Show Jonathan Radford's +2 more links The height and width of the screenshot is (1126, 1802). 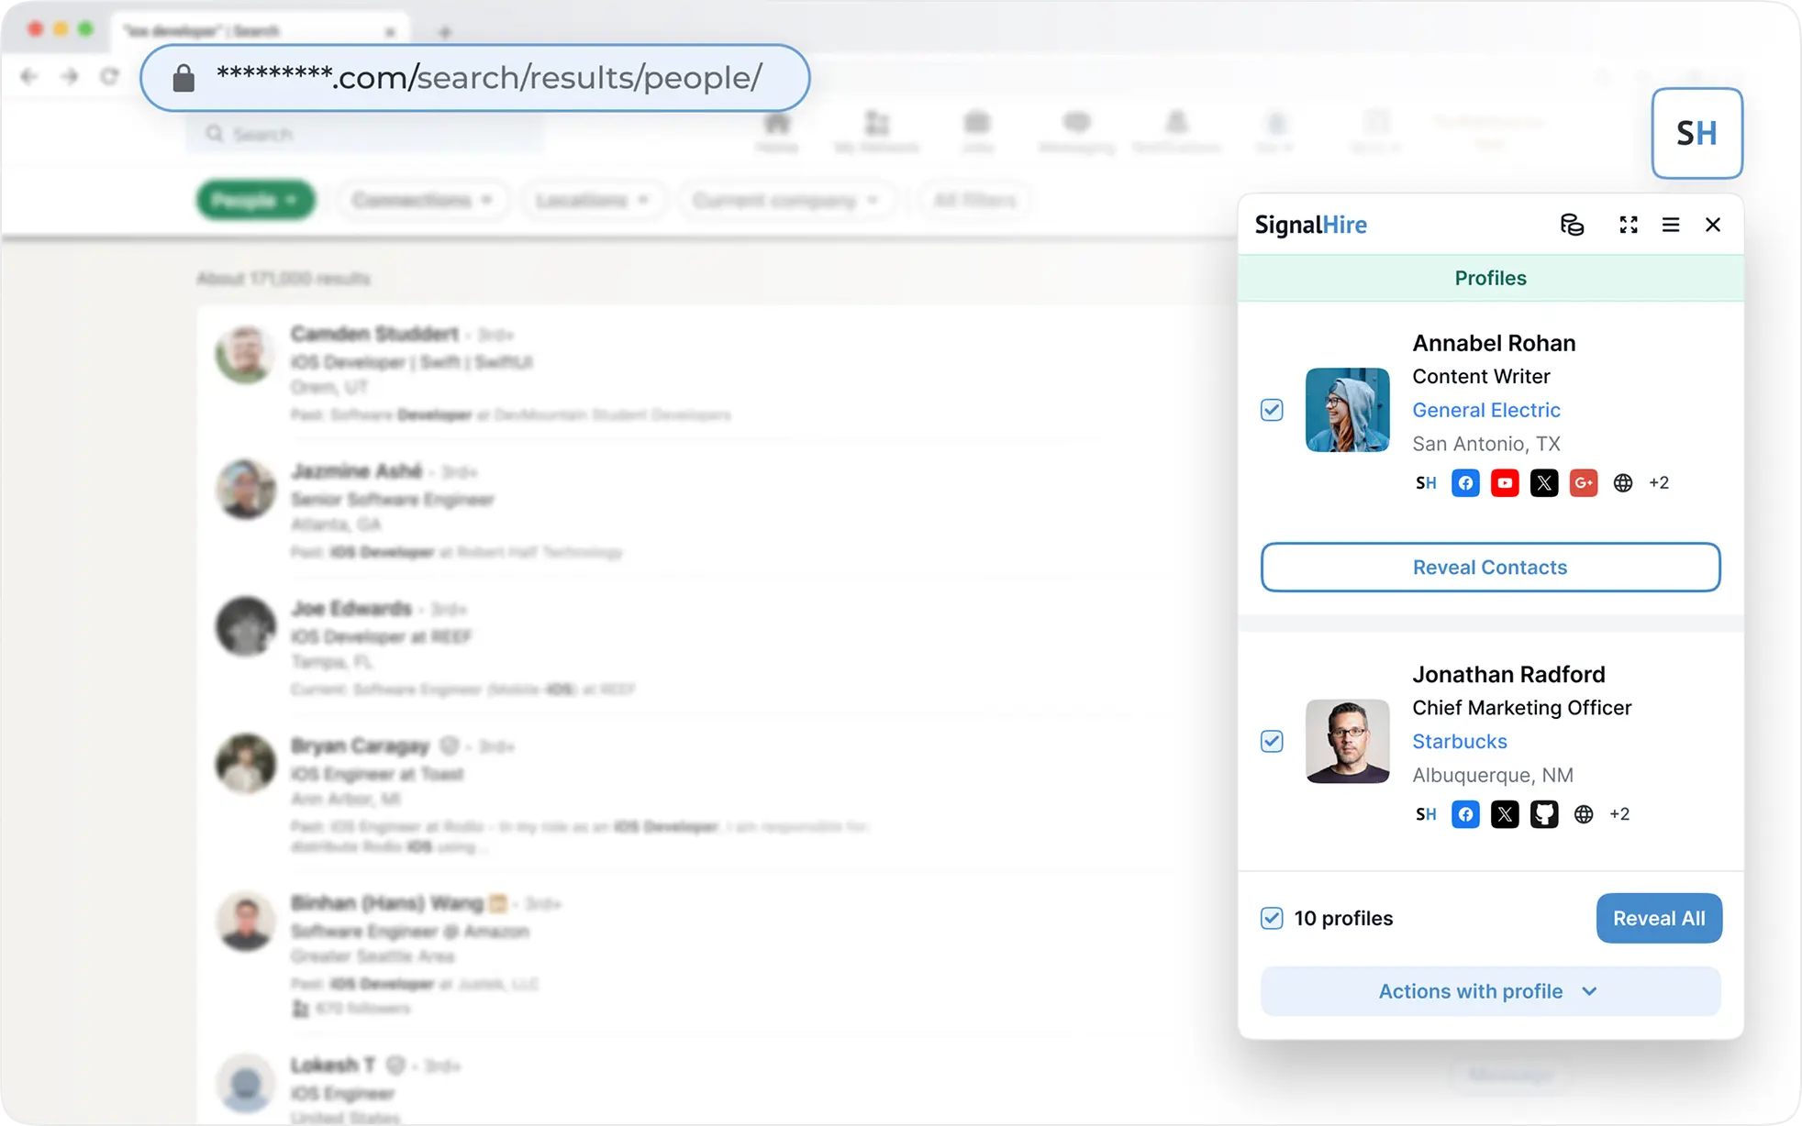tap(1619, 814)
